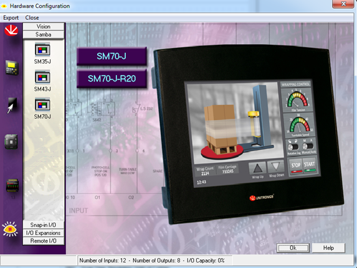
Task: Click the I/O Capacity: 0% status text
Action: pyautogui.click(x=206, y=261)
